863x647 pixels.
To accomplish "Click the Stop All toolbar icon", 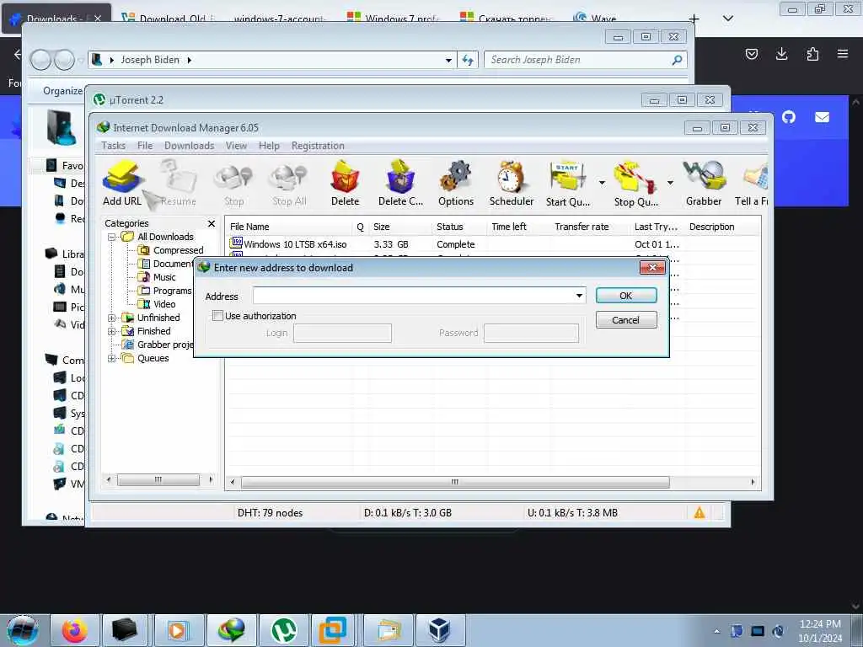I will pos(289,183).
